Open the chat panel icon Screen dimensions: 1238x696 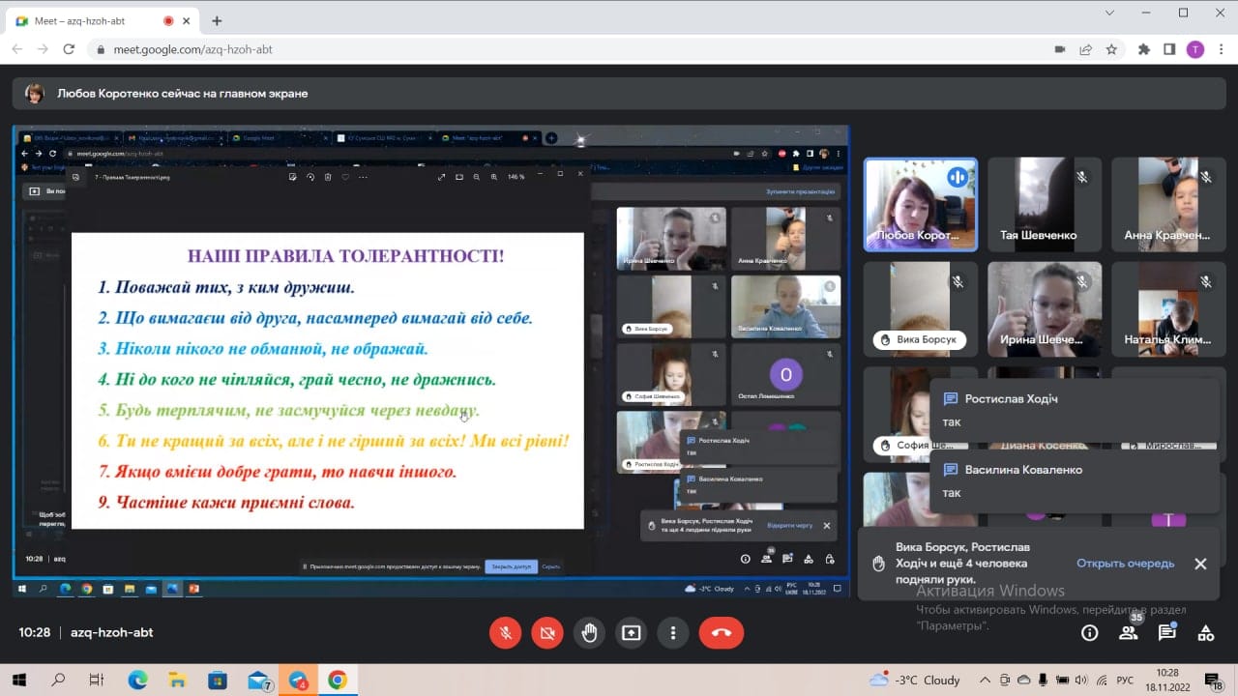[x=1166, y=633]
